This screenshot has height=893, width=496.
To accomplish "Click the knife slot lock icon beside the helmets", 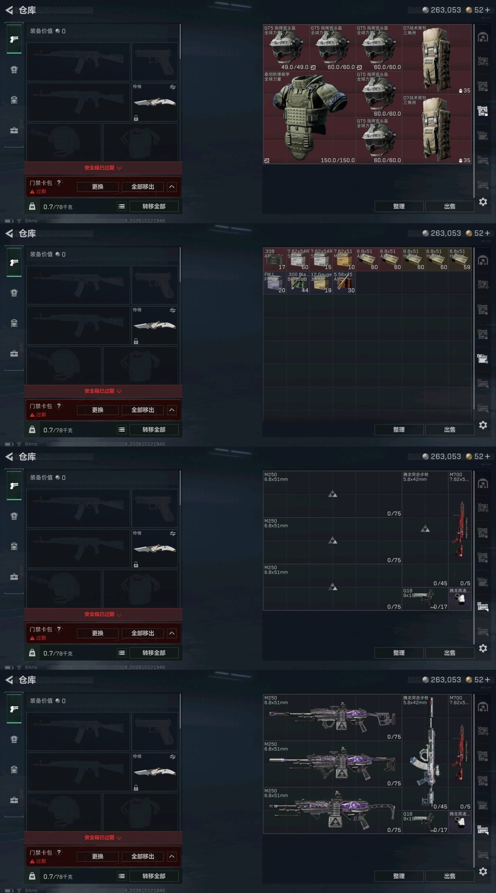I will (136, 118).
